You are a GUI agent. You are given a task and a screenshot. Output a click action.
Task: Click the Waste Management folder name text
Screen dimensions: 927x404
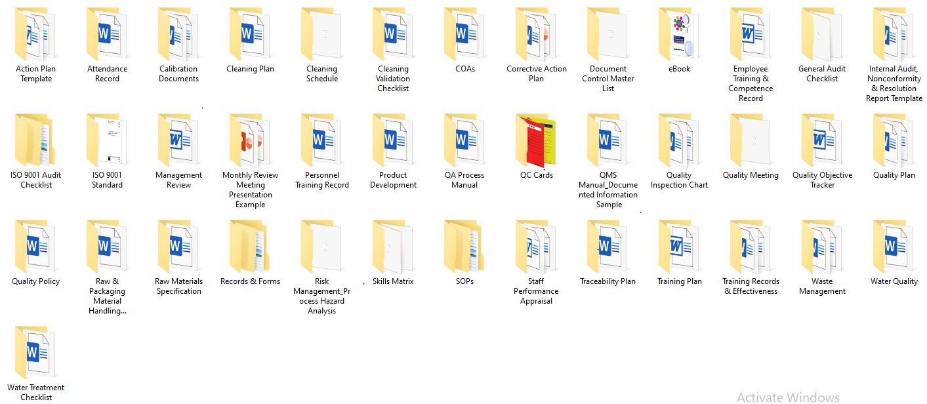822,286
